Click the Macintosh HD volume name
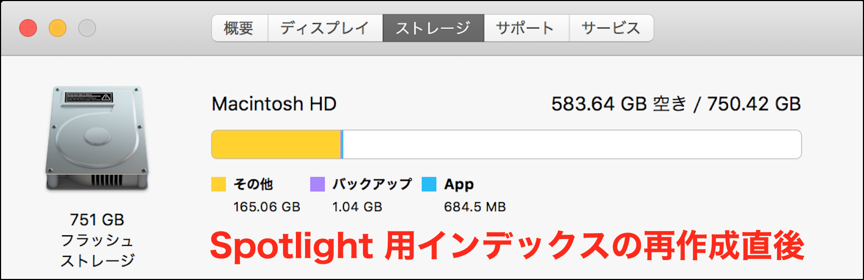 274,104
